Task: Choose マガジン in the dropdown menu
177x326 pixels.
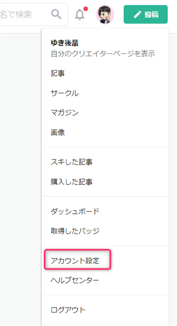Action: coord(65,113)
